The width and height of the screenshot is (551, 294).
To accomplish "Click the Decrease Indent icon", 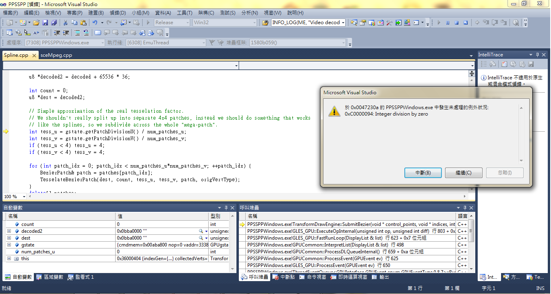I will [57, 33].
